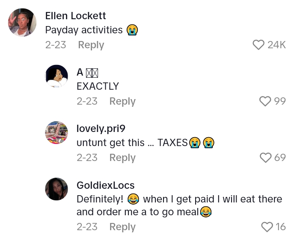Click the lovely.pri9 username

101,129
